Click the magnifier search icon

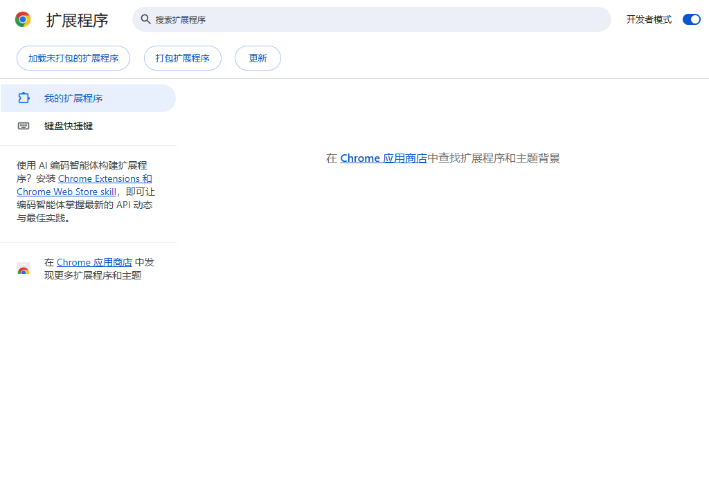[x=145, y=19]
